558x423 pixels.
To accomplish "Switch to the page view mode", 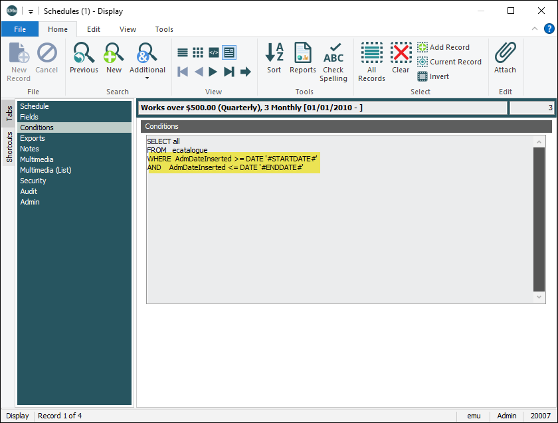I will click(x=229, y=52).
